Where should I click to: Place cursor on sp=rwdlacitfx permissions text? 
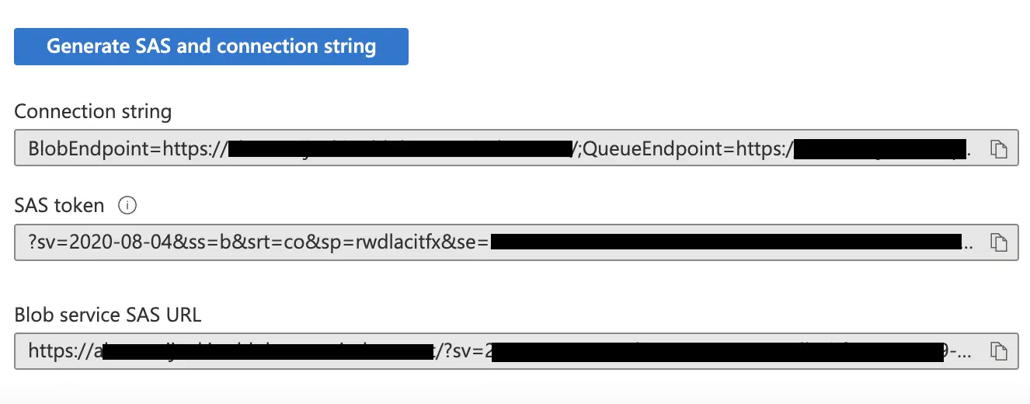coord(382,242)
